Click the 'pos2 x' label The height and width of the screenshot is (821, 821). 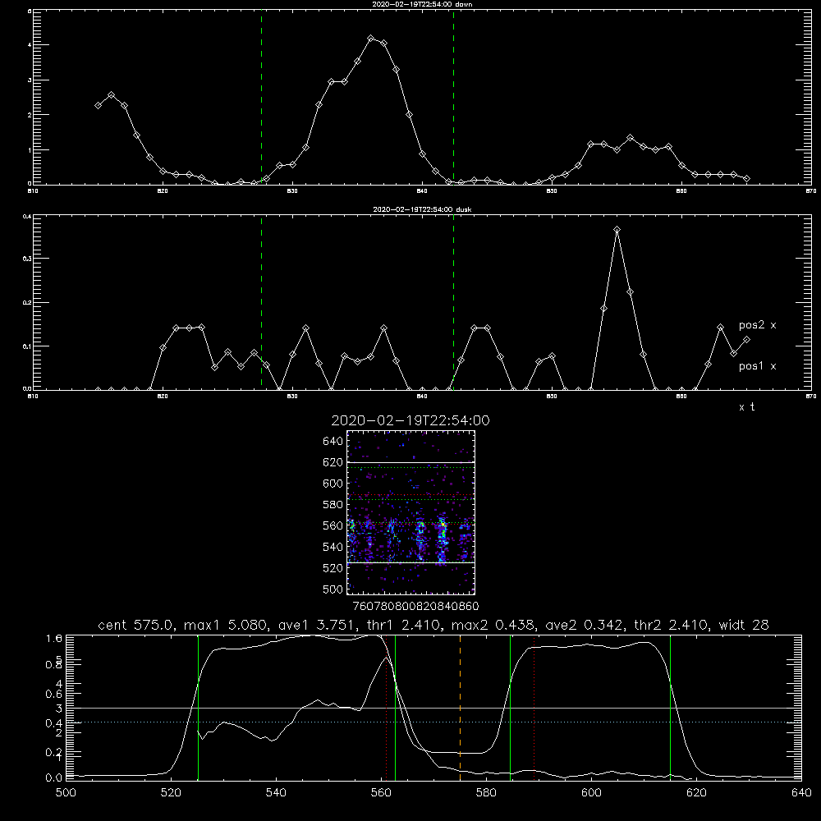pos(757,325)
